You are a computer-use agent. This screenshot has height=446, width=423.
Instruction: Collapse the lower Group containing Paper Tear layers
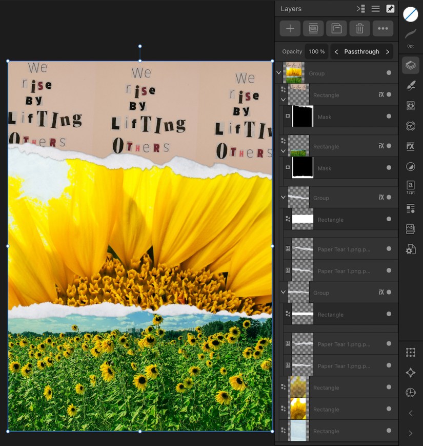coord(283,292)
